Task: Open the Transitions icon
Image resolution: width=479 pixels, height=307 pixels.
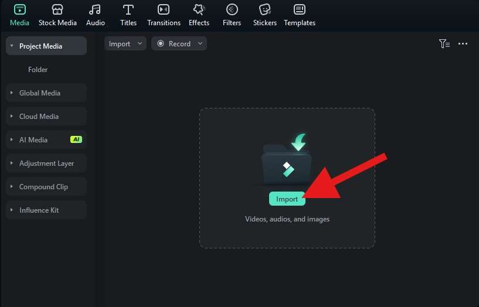Action: (164, 9)
